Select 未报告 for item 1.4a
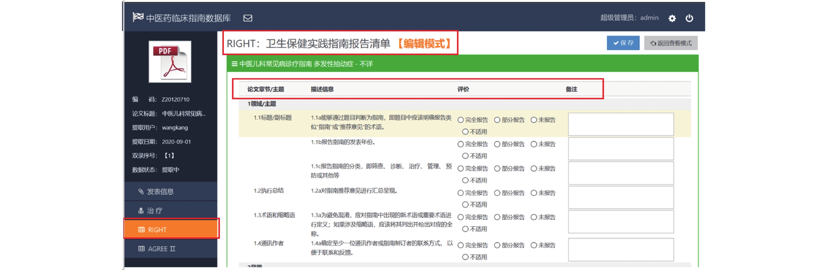 point(534,245)
